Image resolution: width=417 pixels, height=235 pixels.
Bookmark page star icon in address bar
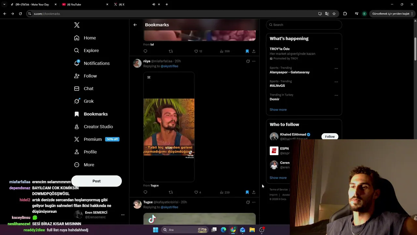(x=334, y=14)
